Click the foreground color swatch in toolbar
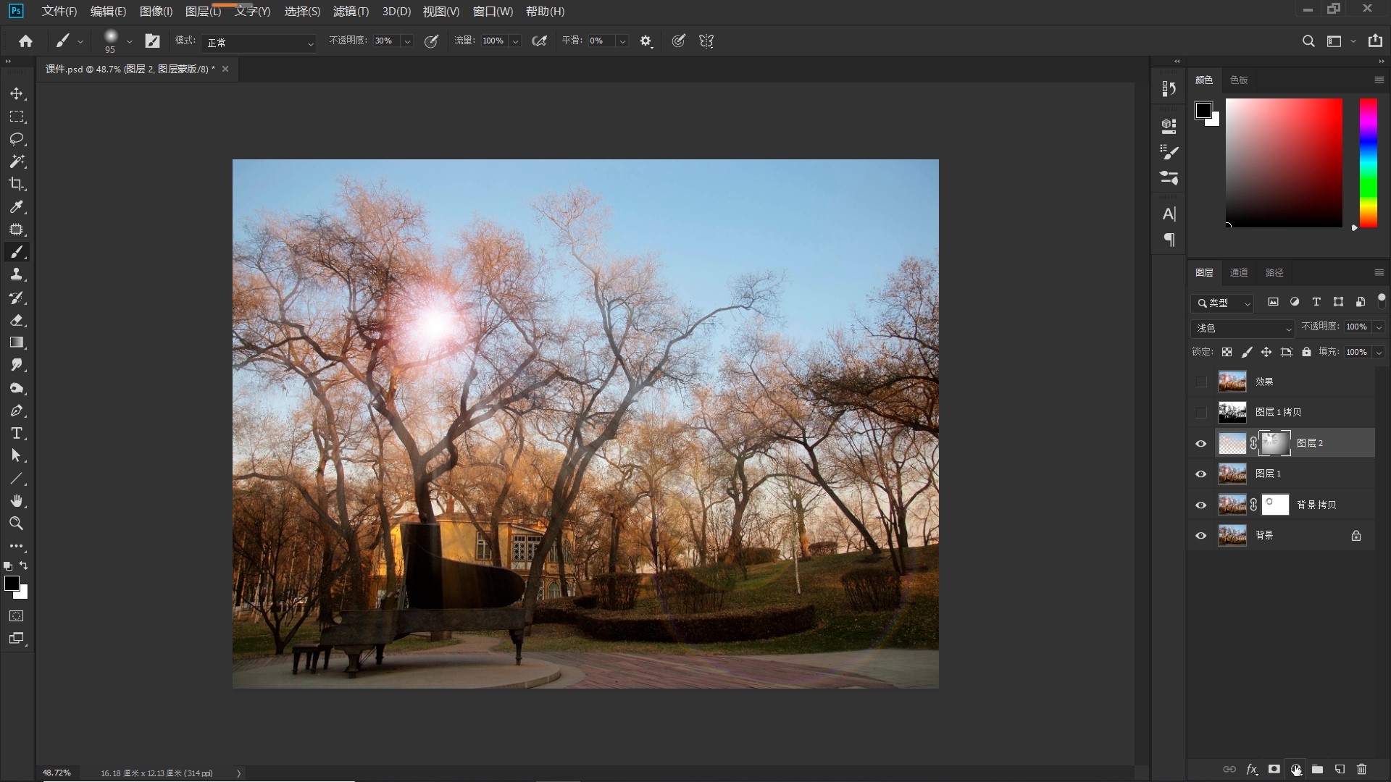Image resolution: width=1391 pixels, height=782 pixels. (x=12, y=584)
